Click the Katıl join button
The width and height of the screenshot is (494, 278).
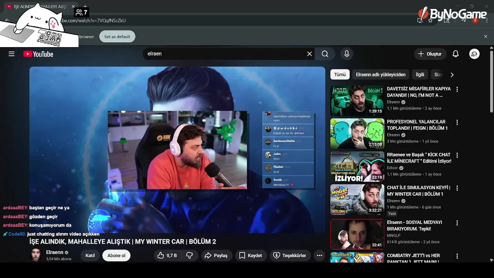(90, 256)
